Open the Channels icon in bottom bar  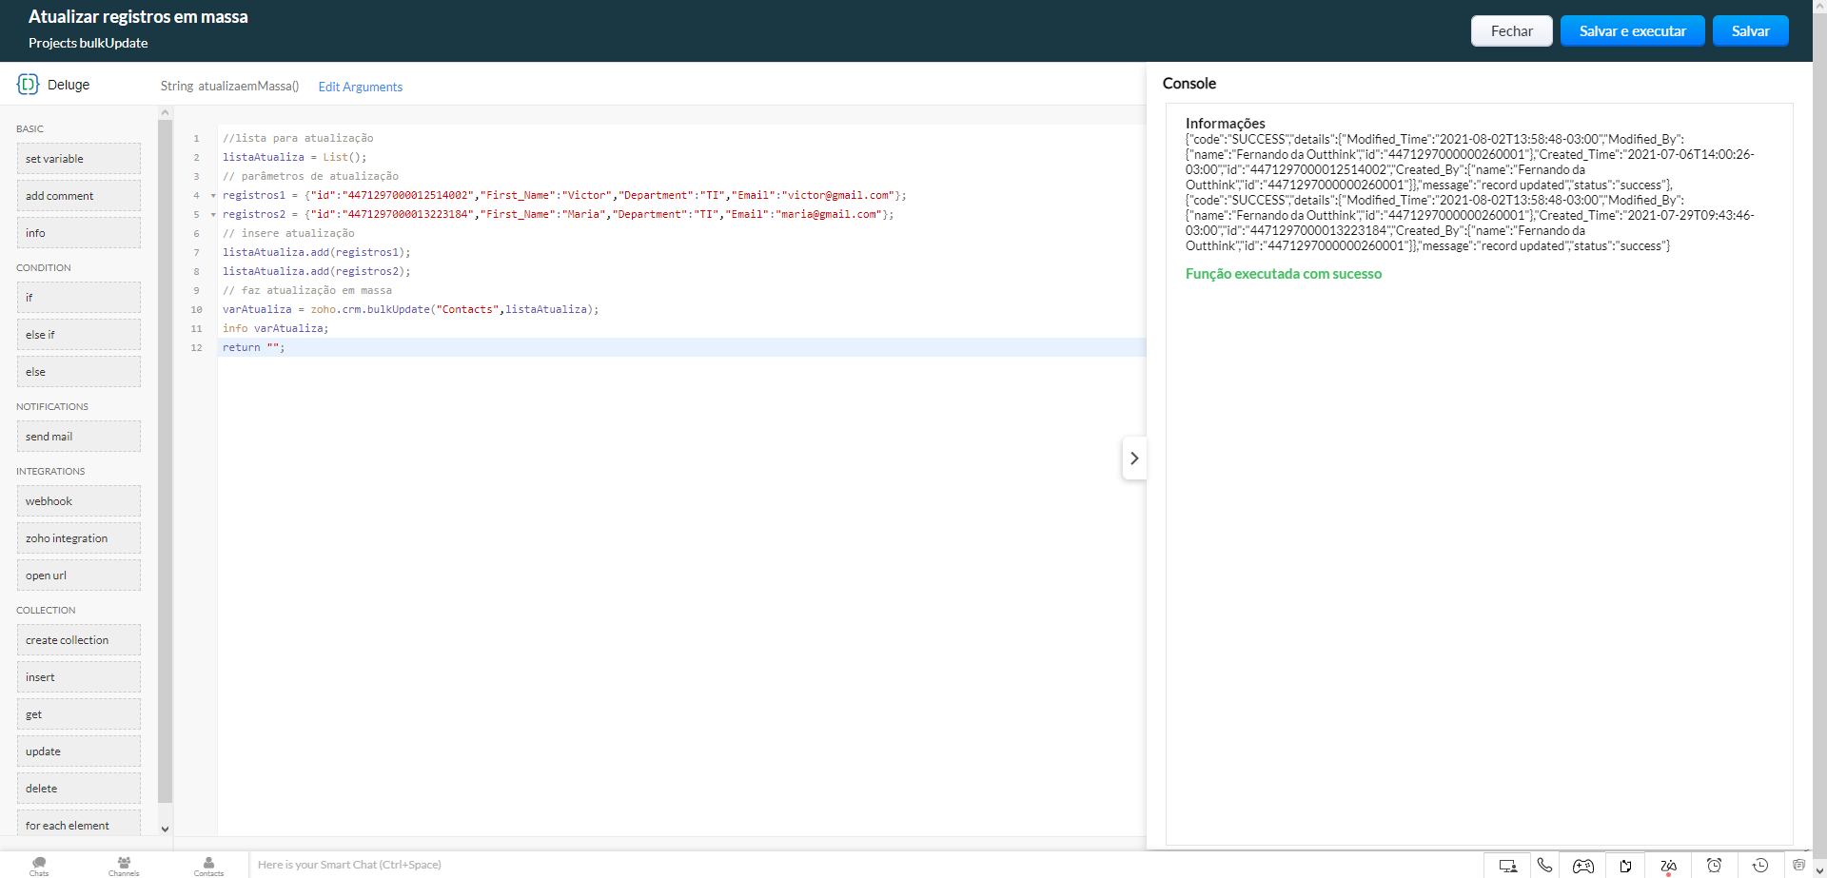click(124, 866)
